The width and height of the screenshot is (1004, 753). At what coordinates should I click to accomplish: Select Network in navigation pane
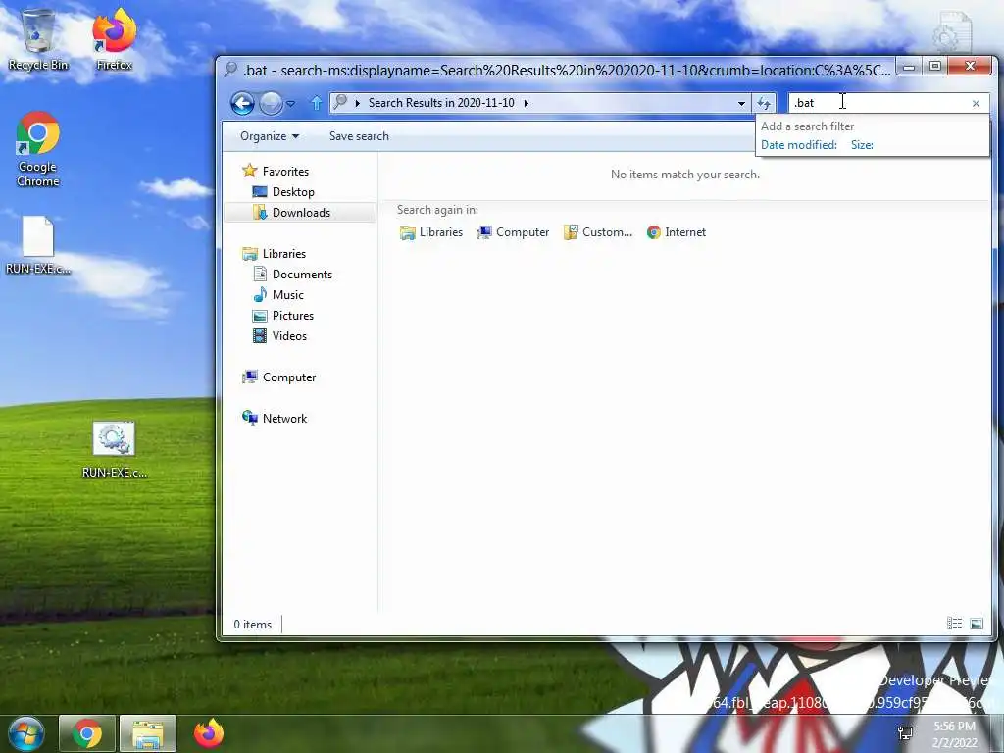tap(285, 418)
